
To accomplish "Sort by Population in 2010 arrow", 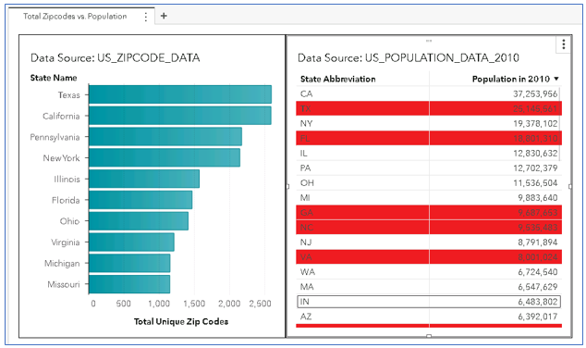I will pyautogui.click(x=556, y=79).
